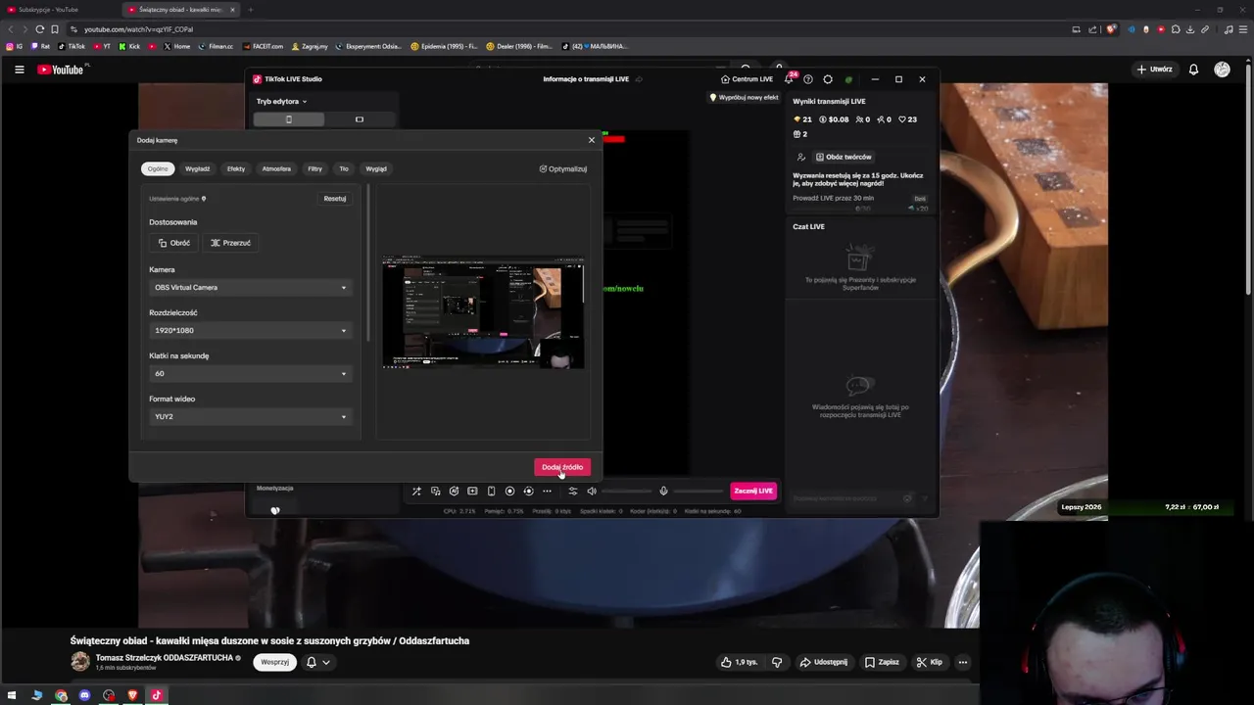Reload the browser page
This screenshot has width=1254, height=705.
(39, 29)
